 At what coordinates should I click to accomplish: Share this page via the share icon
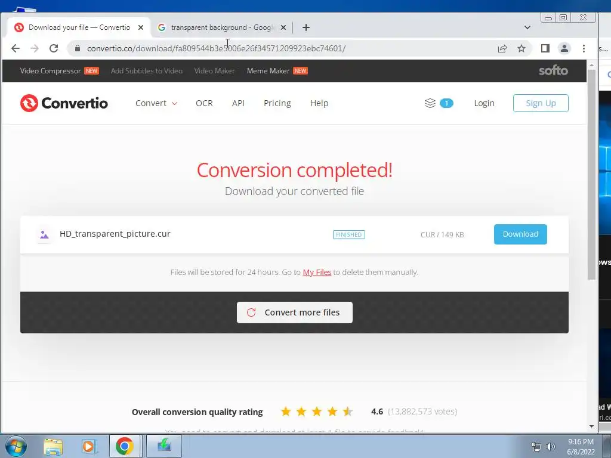[502, 48]
